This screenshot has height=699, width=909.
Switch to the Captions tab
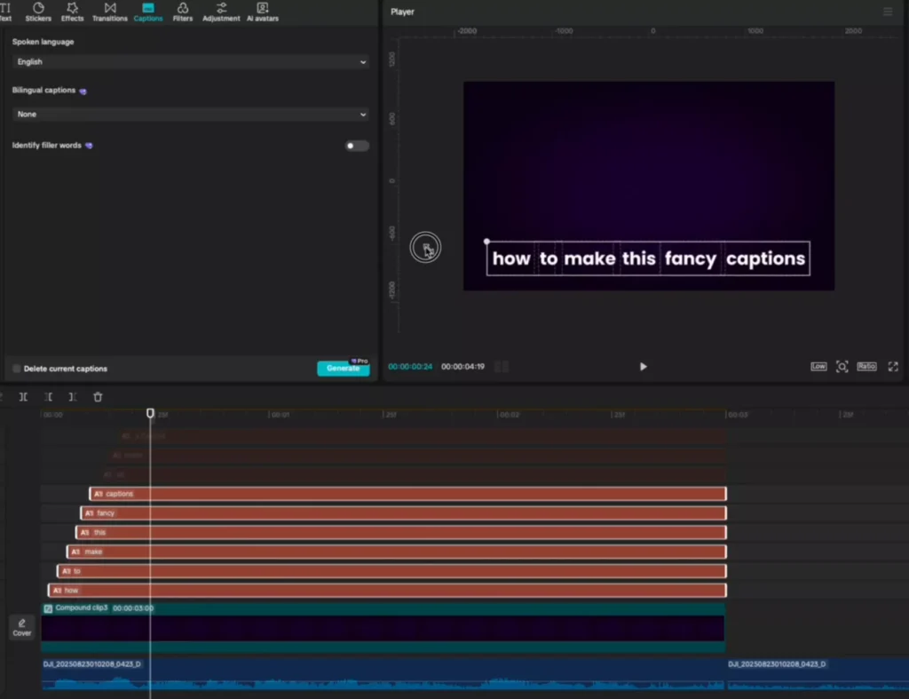tap(148, 12)
